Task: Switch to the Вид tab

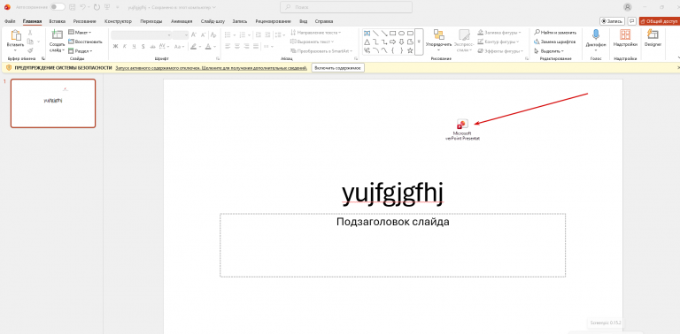Action: tap(304, 21)
